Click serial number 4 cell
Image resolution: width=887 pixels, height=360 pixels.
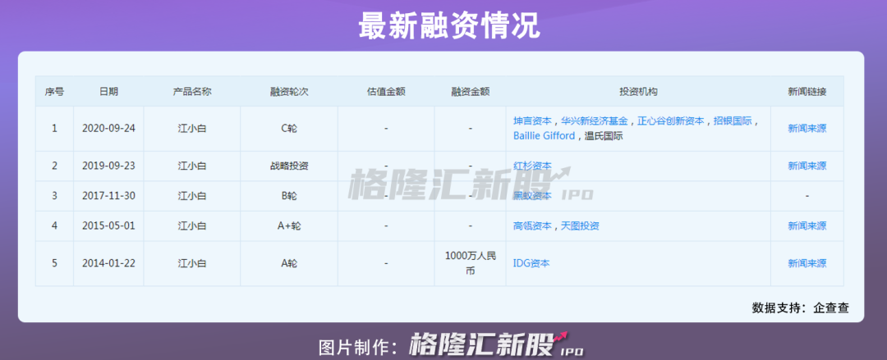[54, 226]
